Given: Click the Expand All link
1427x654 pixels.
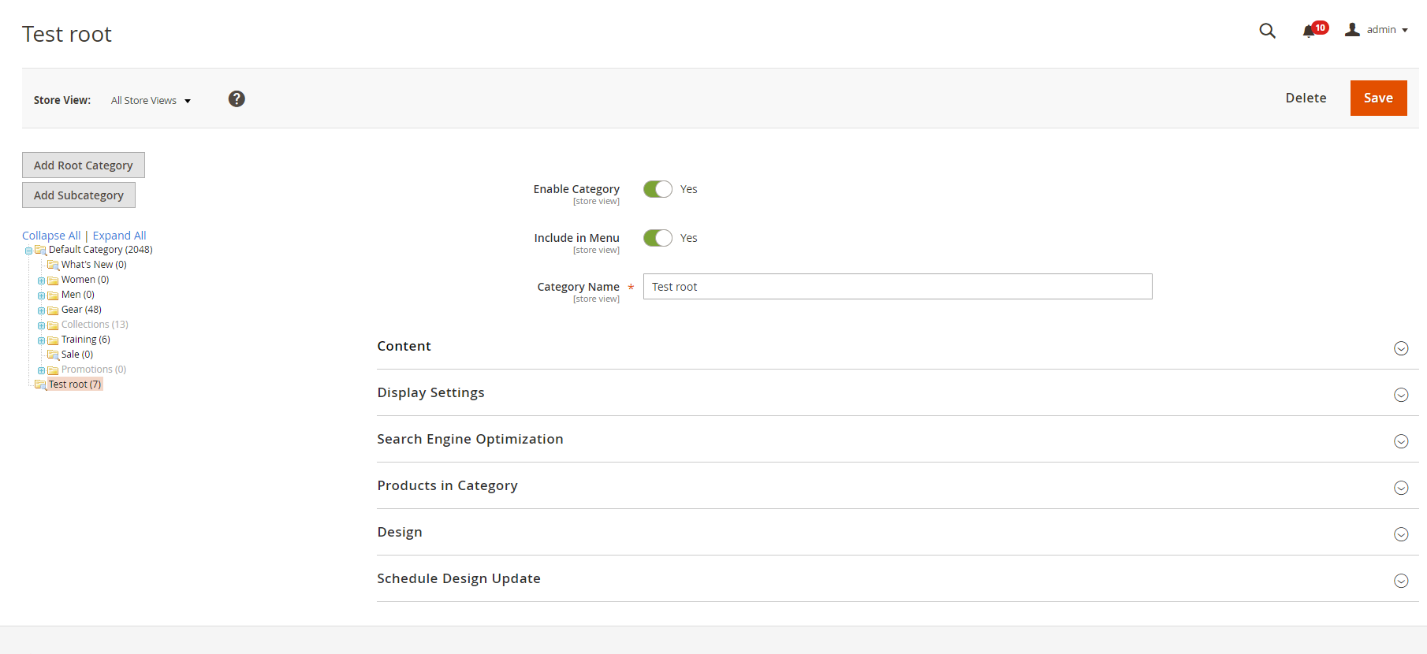Looking at the screenshot, I should tap(119, 236).
